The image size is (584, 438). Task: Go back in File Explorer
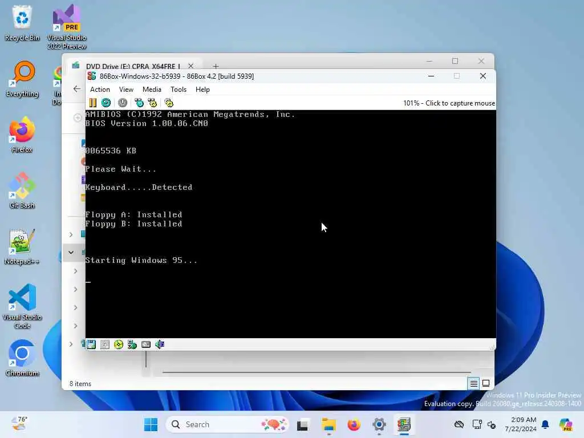click(x=77, y=88)
